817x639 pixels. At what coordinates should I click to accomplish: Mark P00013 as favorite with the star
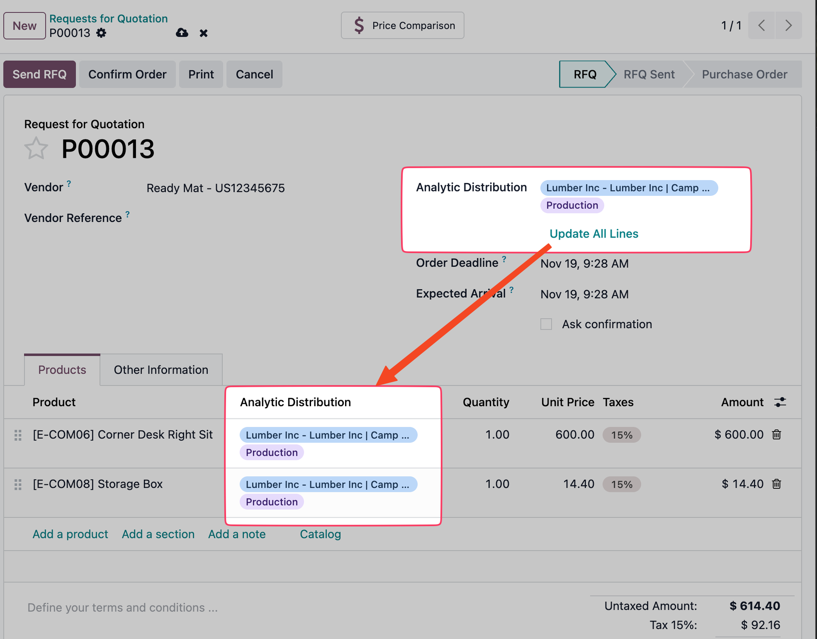point(36,148)
